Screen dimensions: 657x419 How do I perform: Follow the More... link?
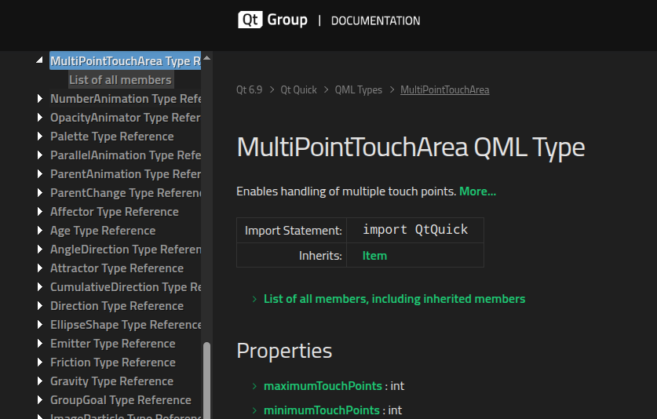click(x=477, y=191)
